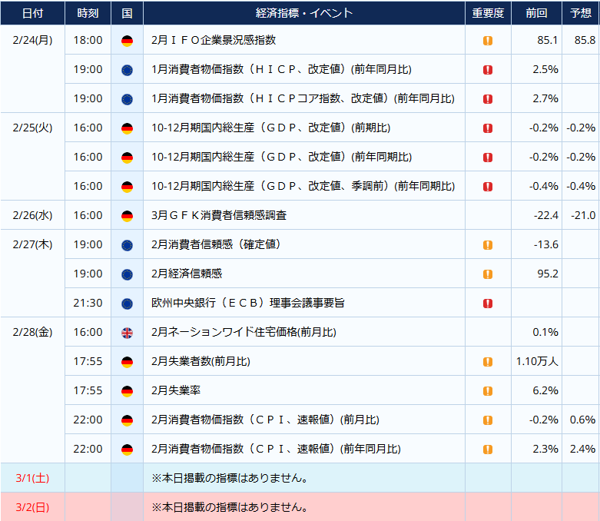The image size is (600, 521).
Task: Click EU flag in ECB理事会議事要旨 row
Action: [127, 304]
